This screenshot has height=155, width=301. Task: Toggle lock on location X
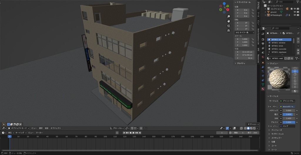click(253, 10)
